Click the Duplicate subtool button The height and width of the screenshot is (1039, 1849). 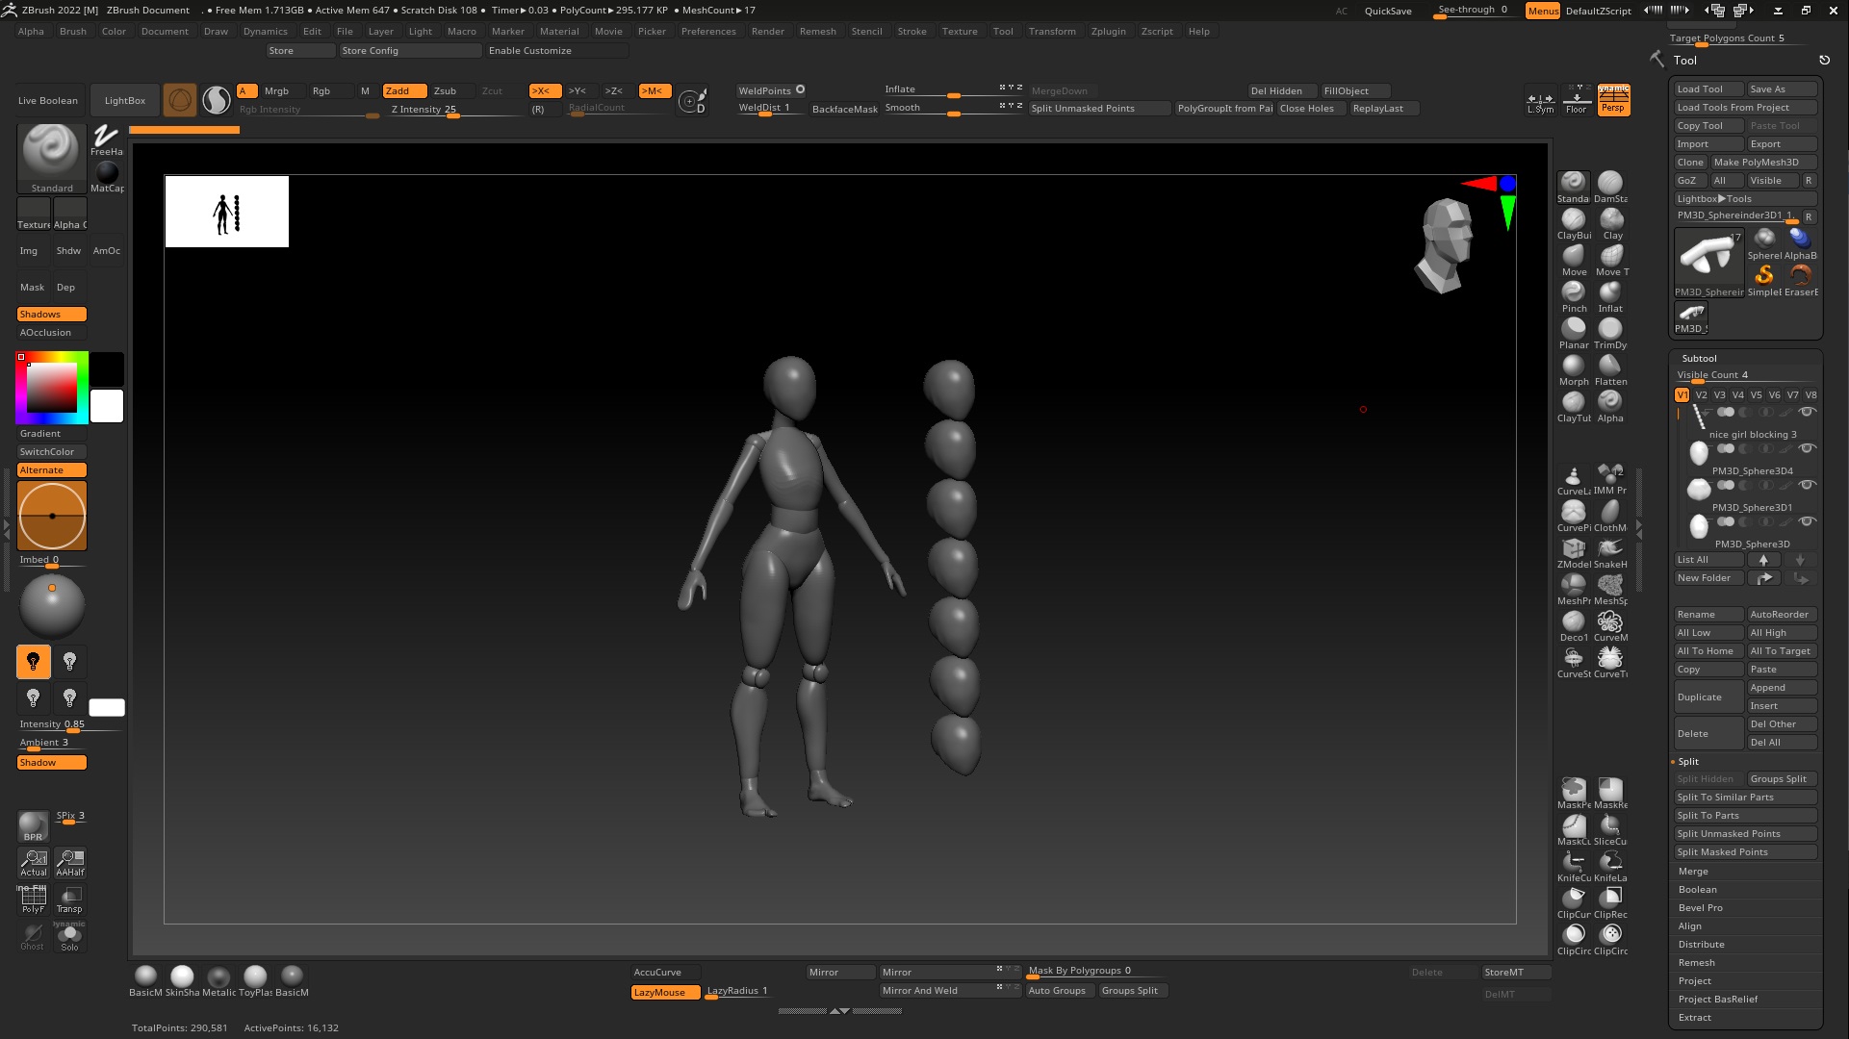1708,697
